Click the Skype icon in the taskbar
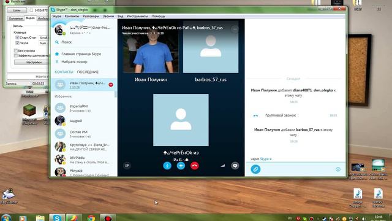Screen dimensions: 392x221 pos(57,218)
